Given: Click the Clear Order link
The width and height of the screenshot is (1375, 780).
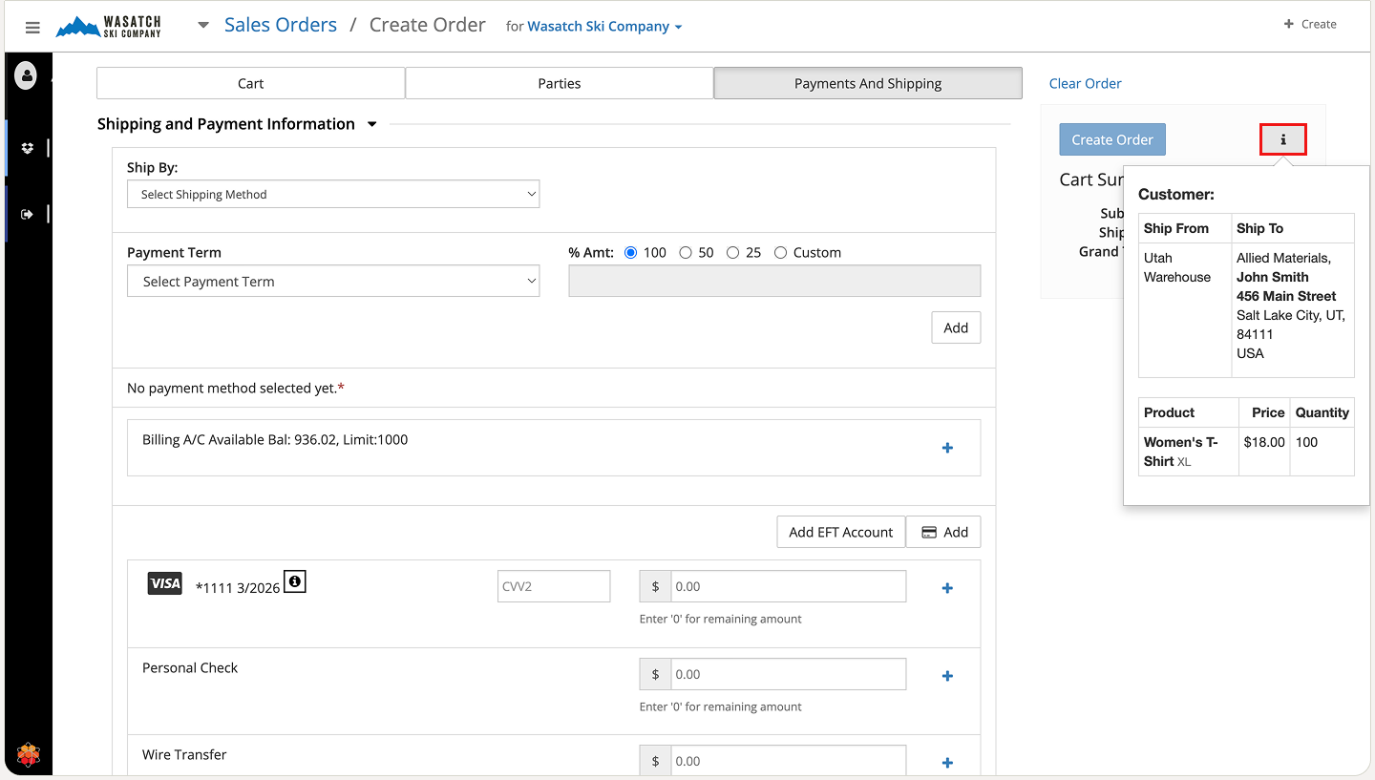Looking at the screenshot, I should coord(1085,84).
